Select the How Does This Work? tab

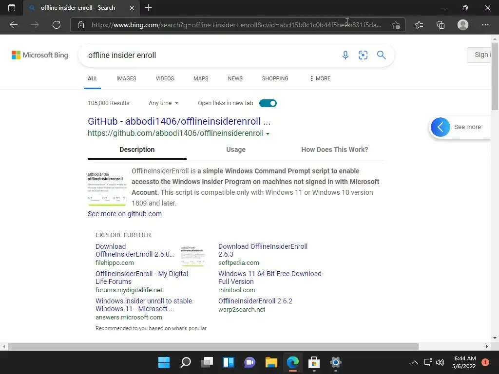pyautogui.click(x=334, y=150)
